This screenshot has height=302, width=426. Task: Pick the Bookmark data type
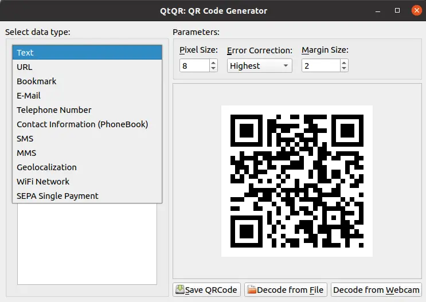pos(87,81)
